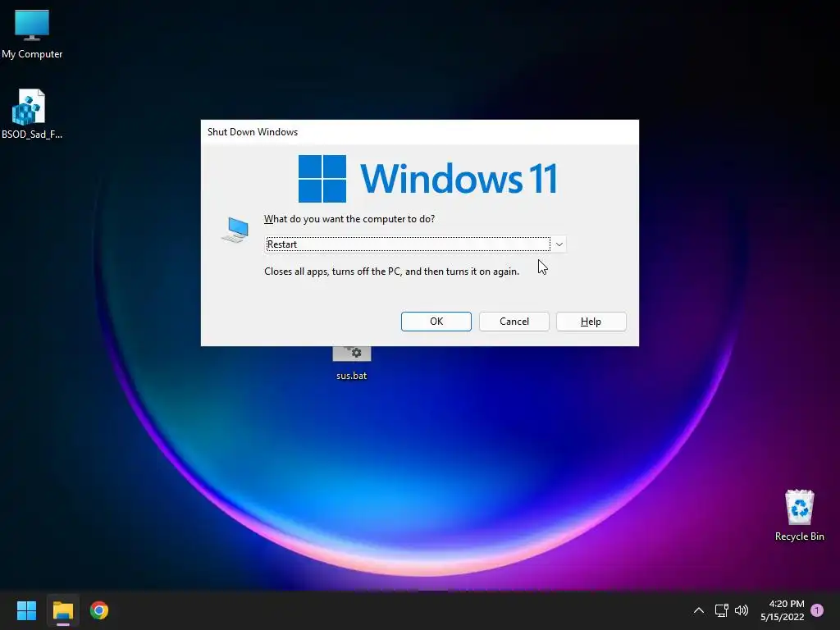
Task: Confirm restart with the OK button
Action: coord(436,322)
